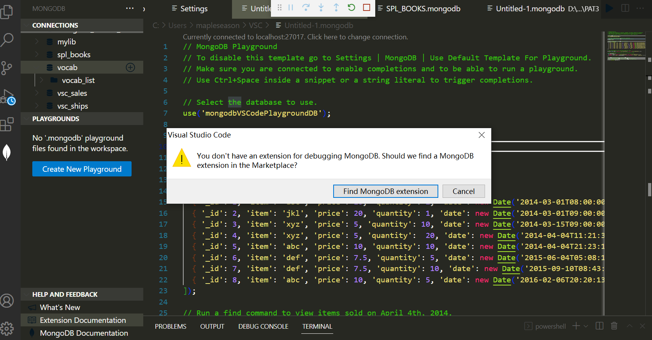652x340 pixels.
Task: Switch to the SPL_BOOKS.mongodb tab
Action: (423, 9)
